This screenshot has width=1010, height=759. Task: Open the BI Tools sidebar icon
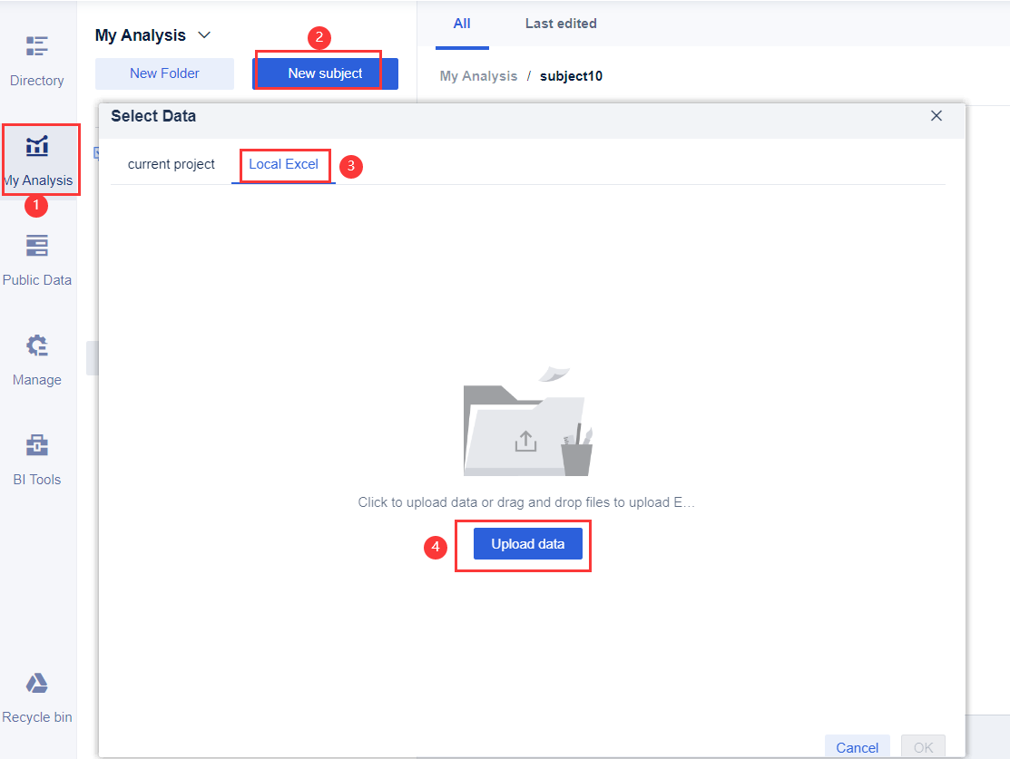point(36,444)
